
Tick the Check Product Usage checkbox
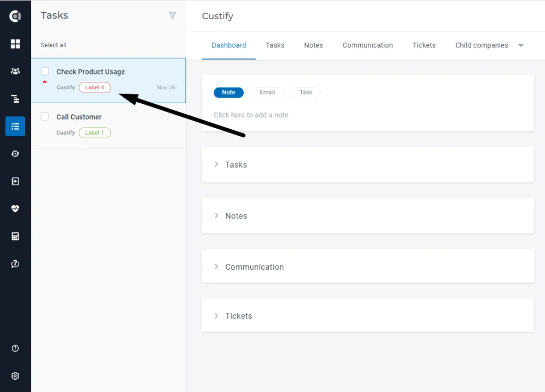[45, 71]
